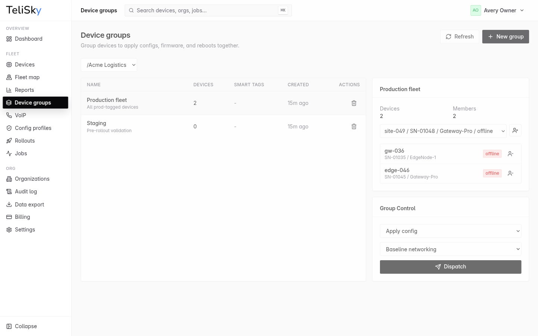The image size is (538, 336).
Task: Click the gw-036 device name
Action: (394, 151)
